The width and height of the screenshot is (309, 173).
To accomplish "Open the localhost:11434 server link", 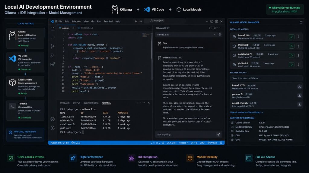I will [x=284, y=11].
